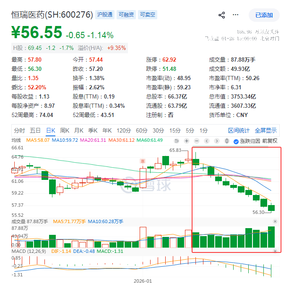Screen dimensions: 294x286
Task: Click the share icon
Action: pos(221,15)
